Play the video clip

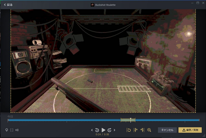pos(103,130)
